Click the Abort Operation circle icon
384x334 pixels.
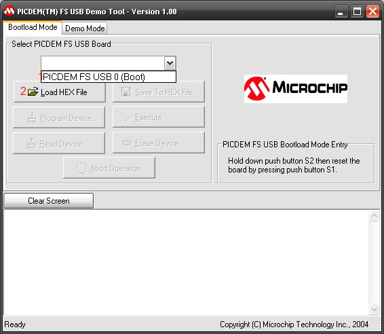(82, 168)
